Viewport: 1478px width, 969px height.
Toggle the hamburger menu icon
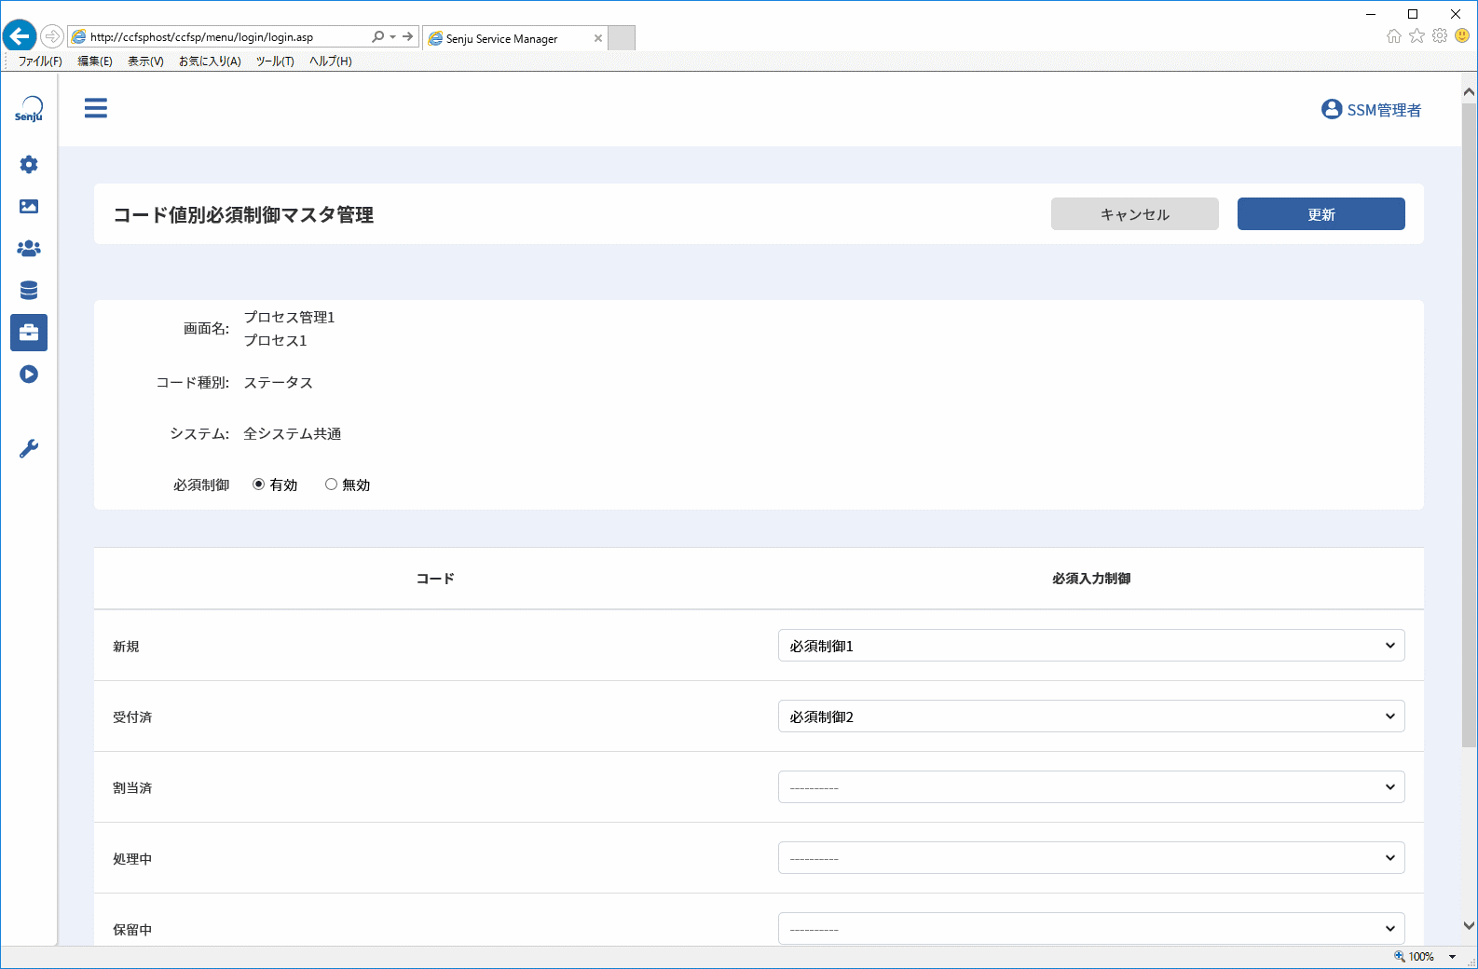(96, 108)
